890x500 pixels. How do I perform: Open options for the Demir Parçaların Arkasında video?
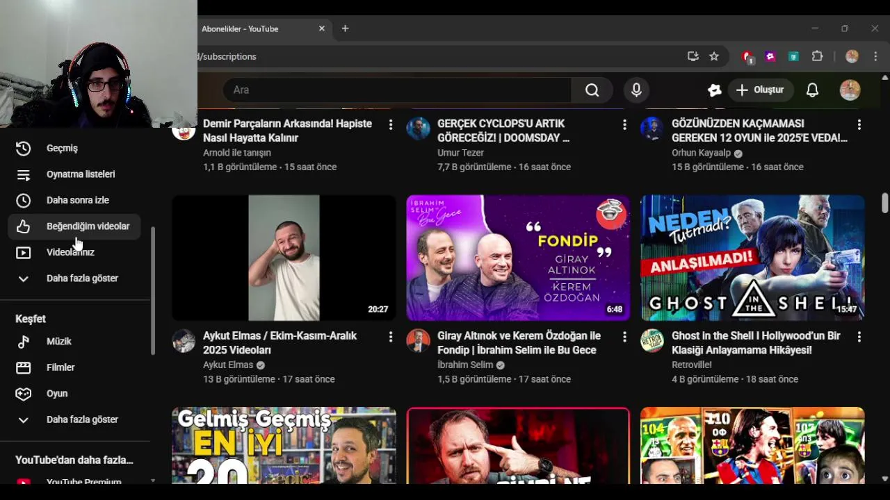pyautogui.click(x=390, y=124)
